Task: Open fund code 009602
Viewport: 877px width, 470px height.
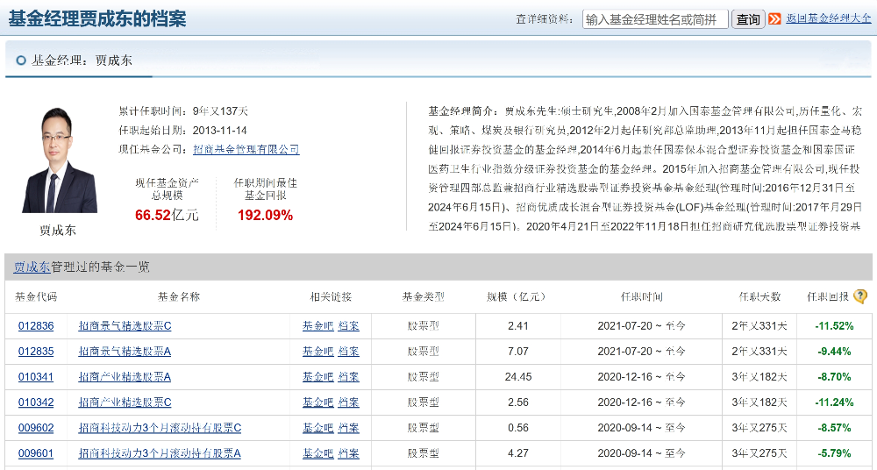Action: click(x=36, y=428)
